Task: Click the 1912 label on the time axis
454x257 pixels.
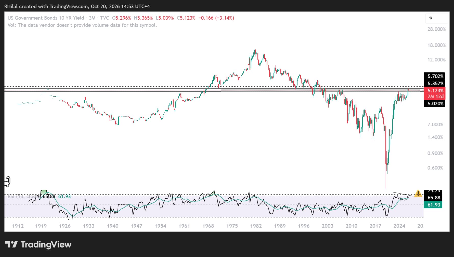Action: click(x=18, y=226)
